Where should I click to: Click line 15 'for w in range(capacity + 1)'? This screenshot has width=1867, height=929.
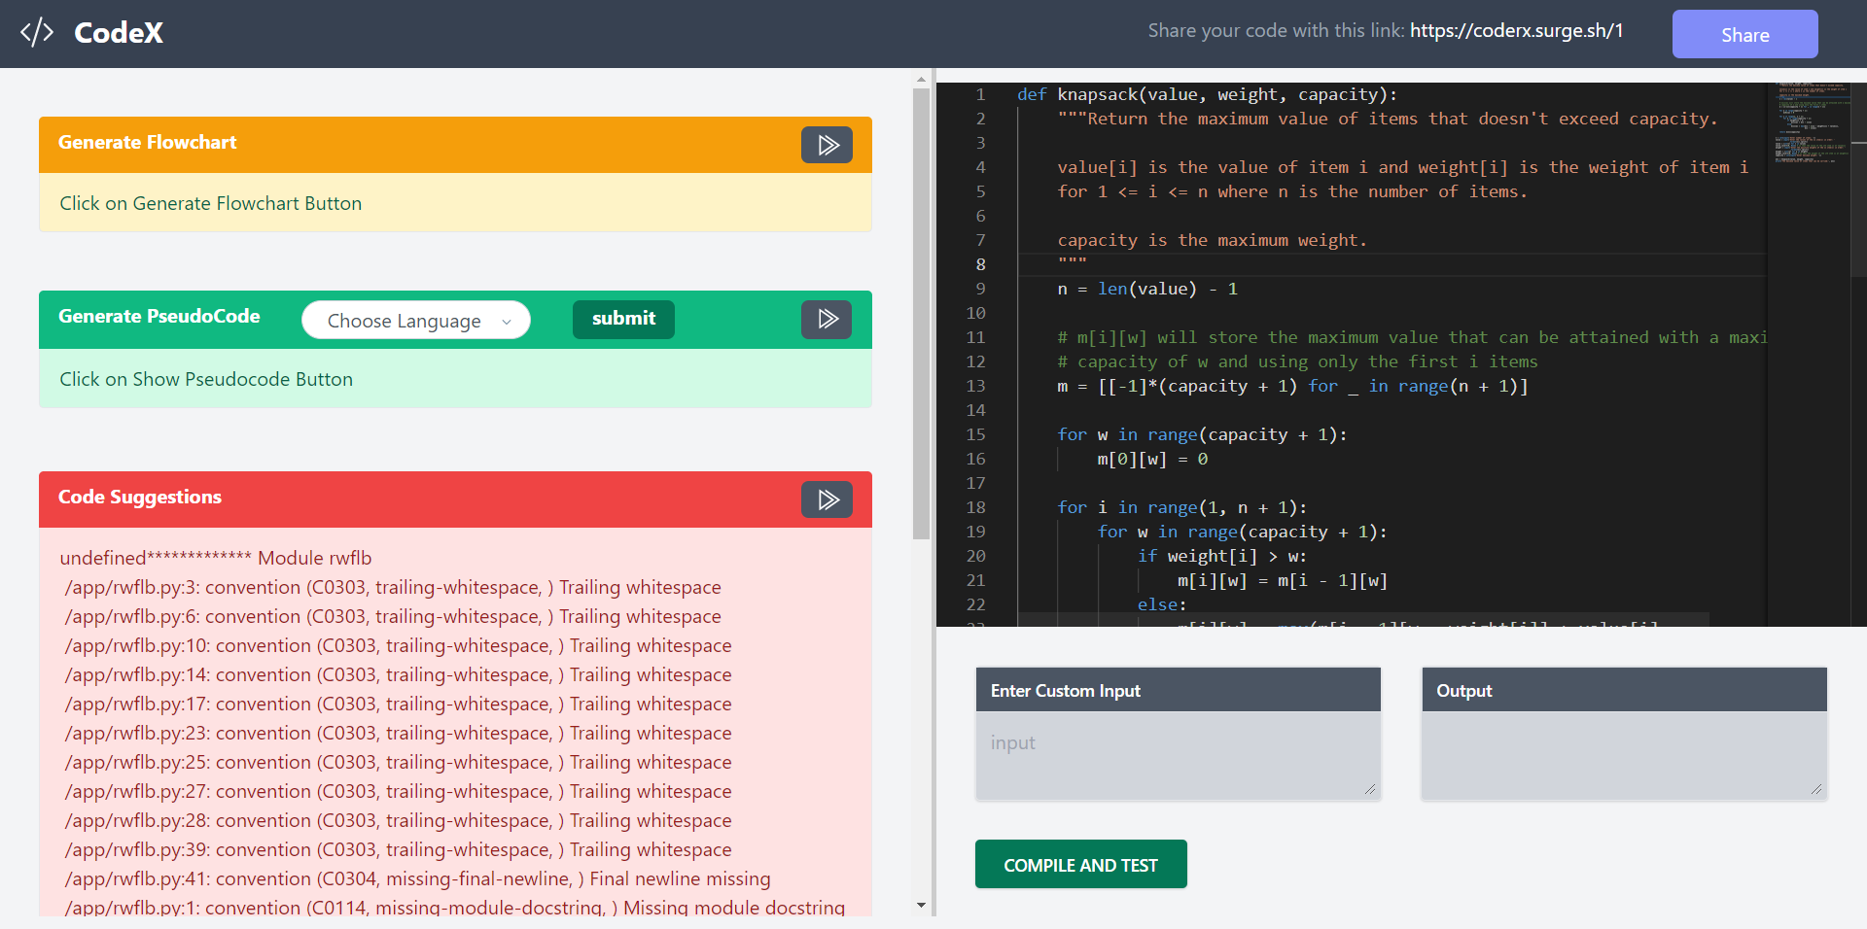(1202, 434)
